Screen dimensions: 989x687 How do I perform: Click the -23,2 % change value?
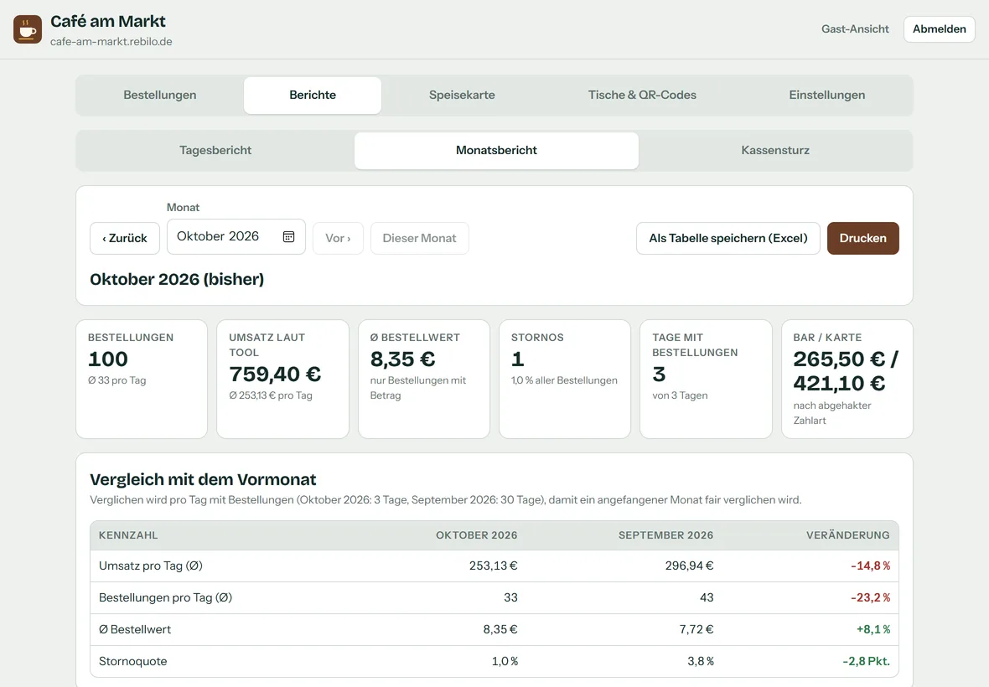tap(871, 597)
